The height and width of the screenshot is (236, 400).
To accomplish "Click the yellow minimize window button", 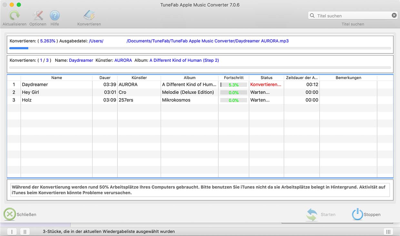I will [x=12, y=5].
